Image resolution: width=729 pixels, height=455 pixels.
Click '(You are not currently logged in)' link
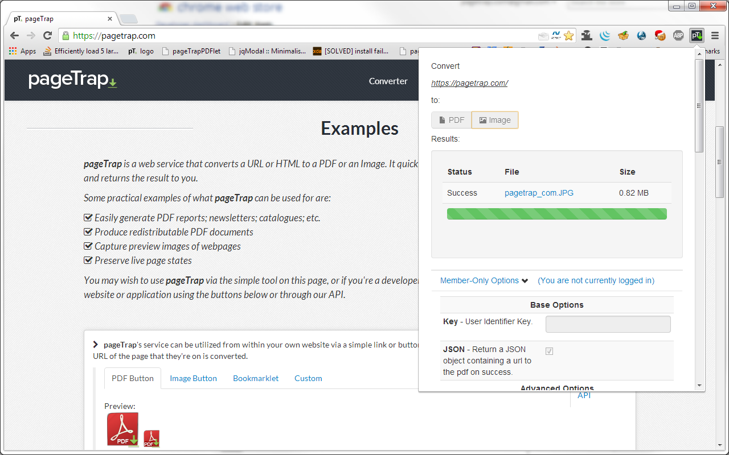pos(596,280)
